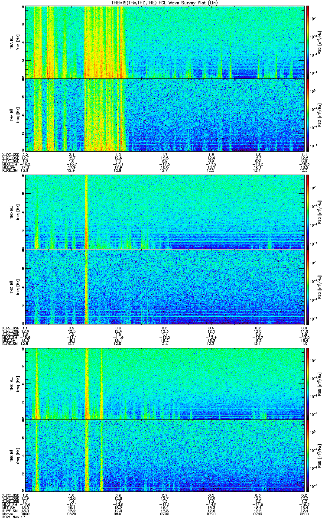Click the X_RE_GSE row label under THD panels

pyautogui.click(x=10, y=328)
